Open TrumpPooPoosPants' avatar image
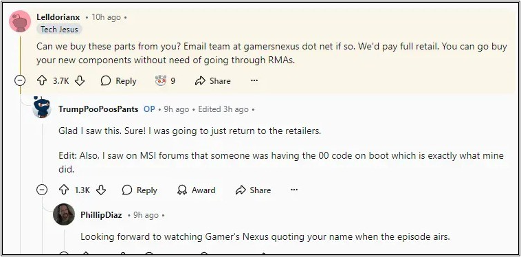 click(x=42, y=107)
